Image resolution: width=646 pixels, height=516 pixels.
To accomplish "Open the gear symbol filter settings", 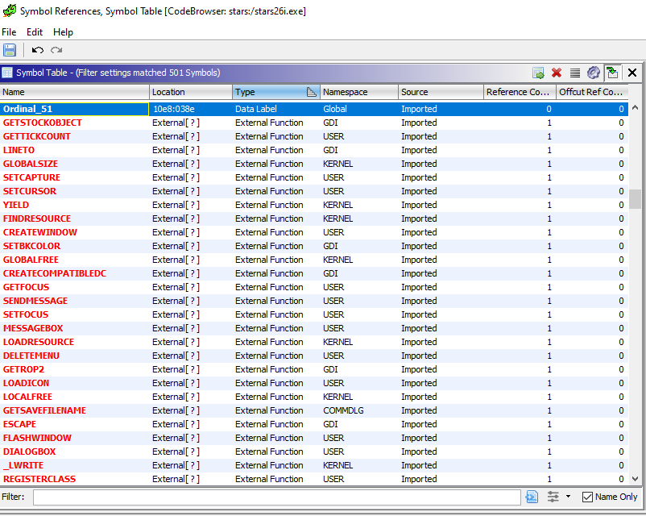I will [x=594, y=73].
